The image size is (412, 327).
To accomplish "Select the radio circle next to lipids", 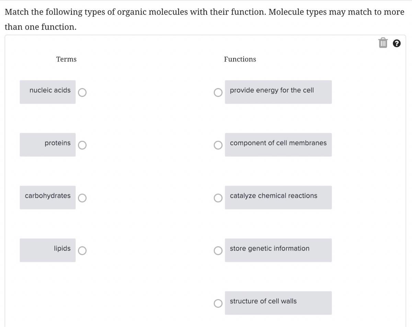I will [82, 251].
